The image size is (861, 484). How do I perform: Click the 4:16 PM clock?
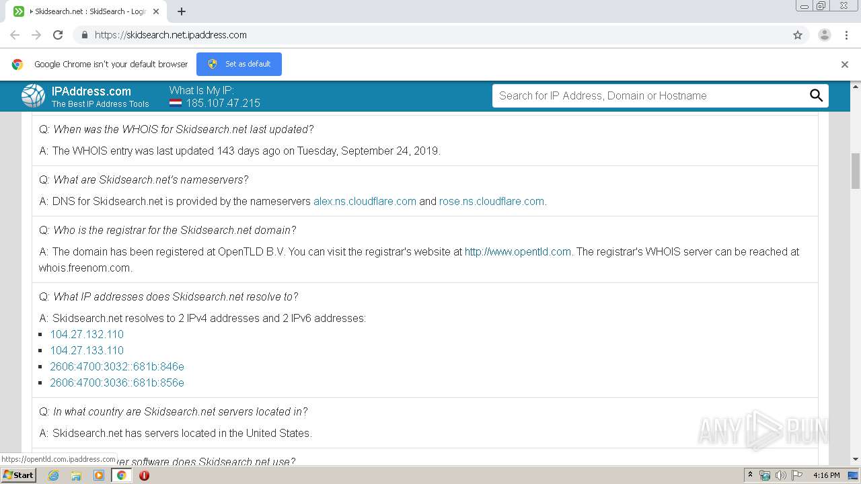point(827,475)
